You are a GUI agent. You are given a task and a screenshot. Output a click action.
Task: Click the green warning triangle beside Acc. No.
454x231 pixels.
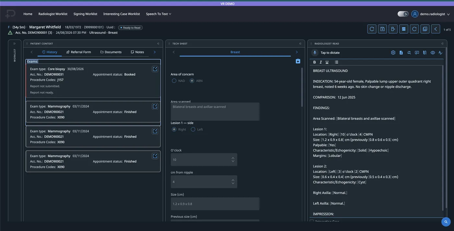click(10, 33)
